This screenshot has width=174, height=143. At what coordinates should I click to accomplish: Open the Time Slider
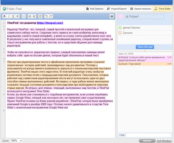[163, 9]
